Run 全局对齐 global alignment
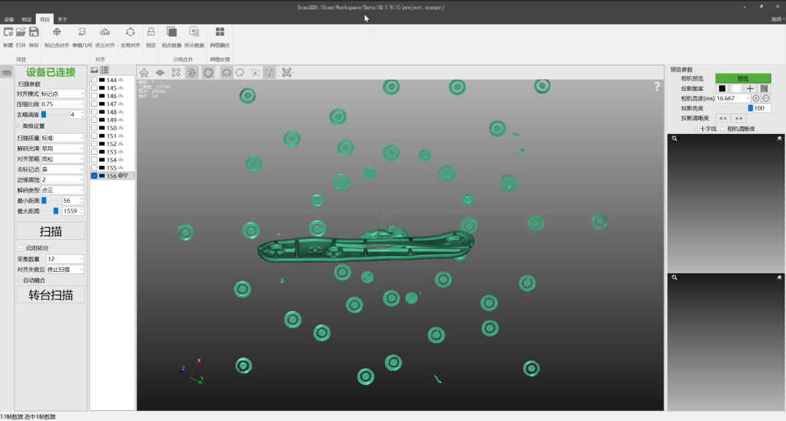Viewport: 786px width, 421px height. click(130, 33)
